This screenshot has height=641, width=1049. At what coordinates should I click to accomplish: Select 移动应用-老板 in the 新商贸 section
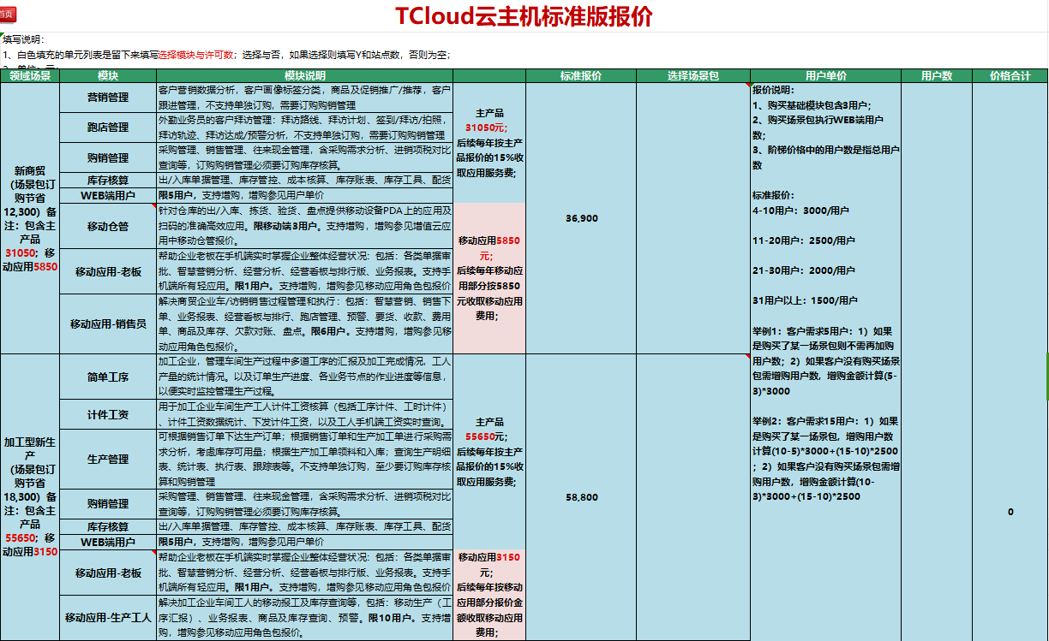(x=108, y=272)
